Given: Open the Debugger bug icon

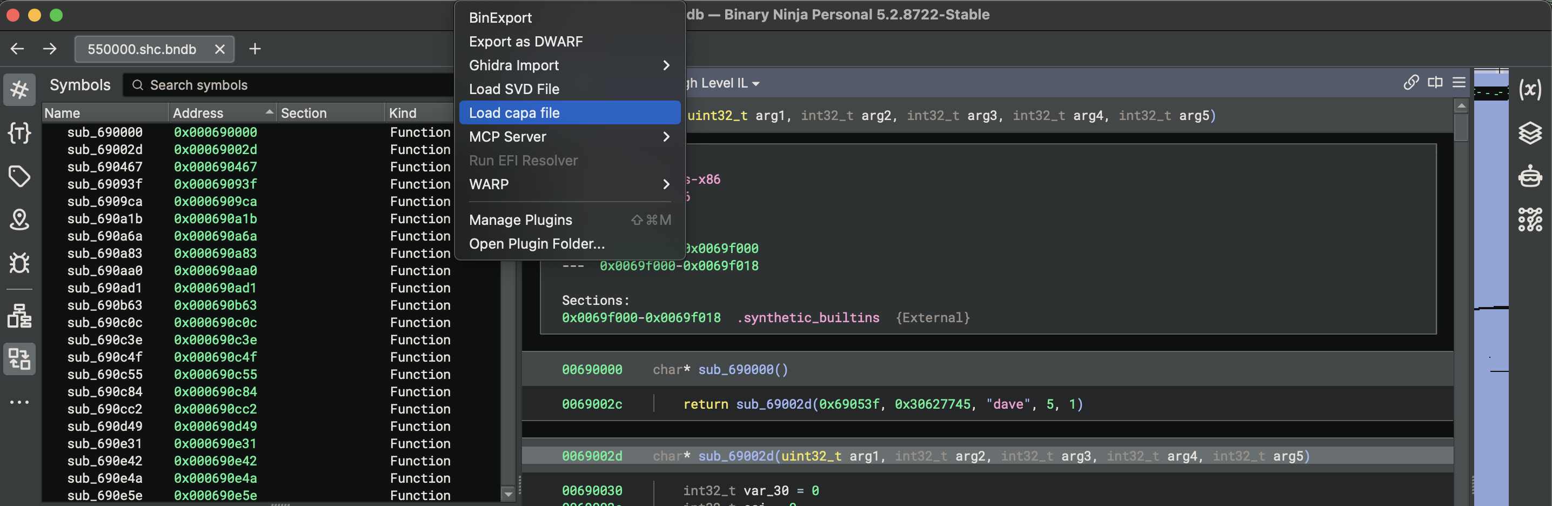Looking at the screenshot, I should pyautogui.click(x=19, y=263).
